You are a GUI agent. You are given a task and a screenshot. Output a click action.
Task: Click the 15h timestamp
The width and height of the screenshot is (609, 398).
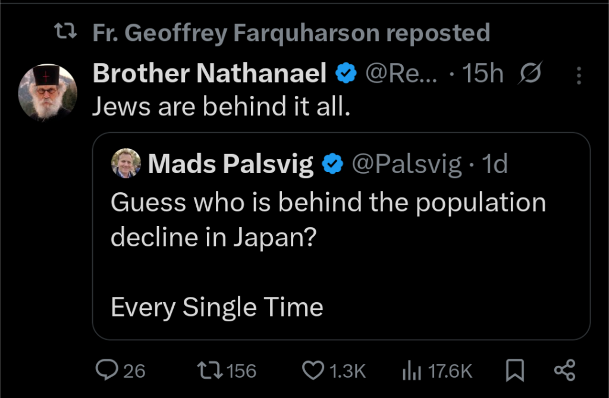point(483,74)
